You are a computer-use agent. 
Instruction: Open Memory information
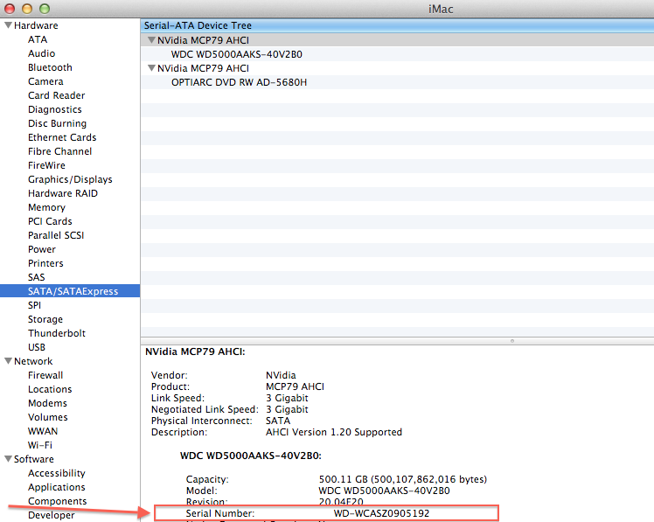46,207
